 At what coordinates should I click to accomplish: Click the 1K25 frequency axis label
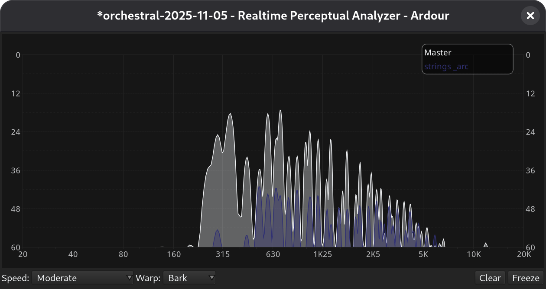(x=323, y=254)
